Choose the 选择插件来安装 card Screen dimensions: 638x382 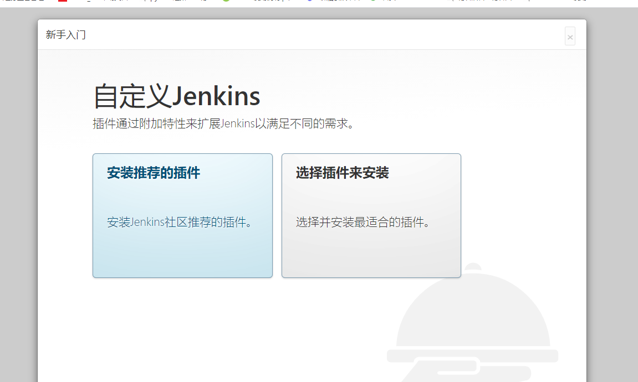tap(371, 215)
